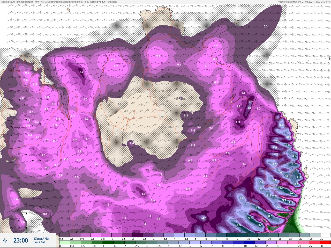Click the 4.3 precipitation value on the map
The image size is (331, 248).
pyautogui.click(x=204, y=218)
